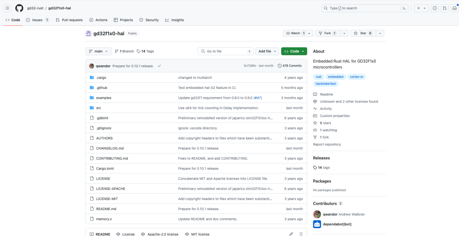Click the examples folder icon
Image resolution: width=459 pixels, height=236 pixels.
[x=92, y=98]
